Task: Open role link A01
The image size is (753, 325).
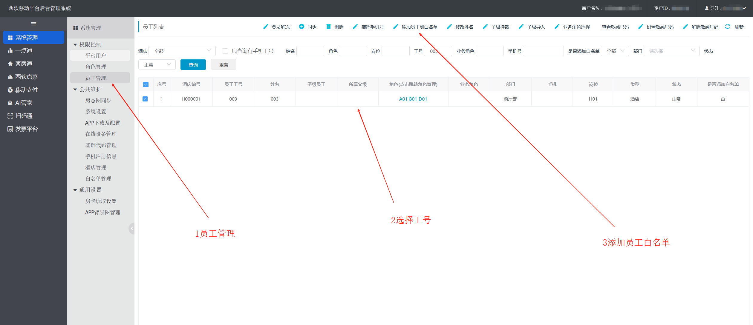Action: (403, 99)
